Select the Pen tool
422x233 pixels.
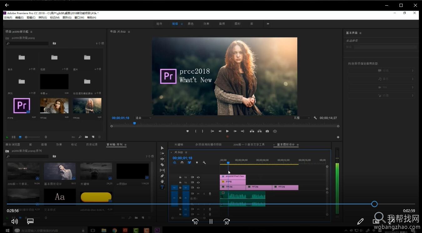point(162,176)
